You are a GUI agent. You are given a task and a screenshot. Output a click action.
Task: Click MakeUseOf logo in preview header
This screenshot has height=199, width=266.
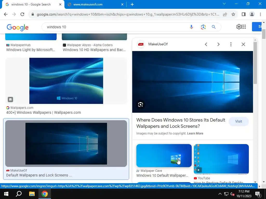[141, 44]
